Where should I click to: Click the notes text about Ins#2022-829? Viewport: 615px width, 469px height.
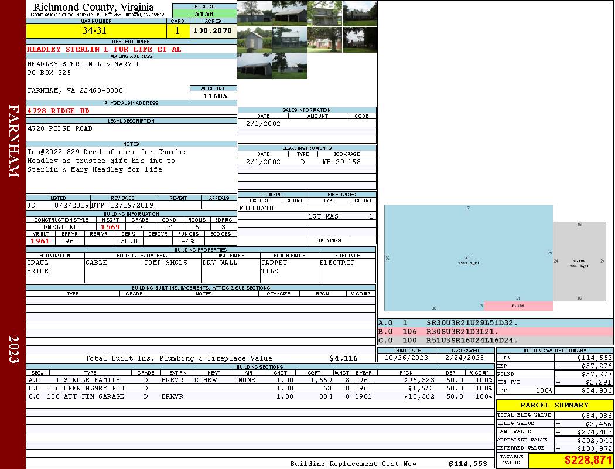[x=108, y=161]
